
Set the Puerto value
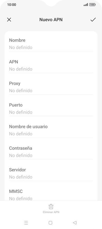coord(51,109)
